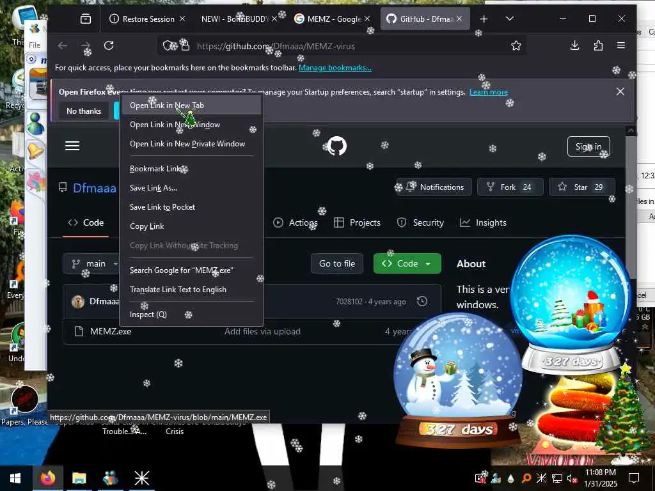This screenshot has height=491, width=655.
Task: Open the Actions tab
Action: [296, 223]
